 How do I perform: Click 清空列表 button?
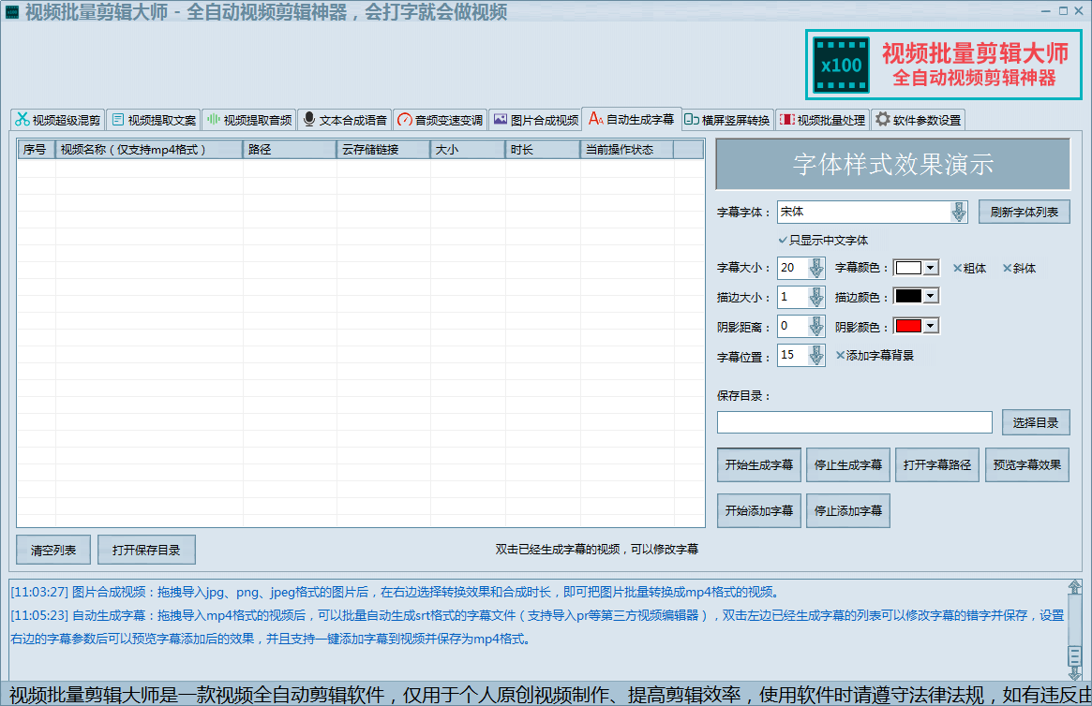point(53,550)
